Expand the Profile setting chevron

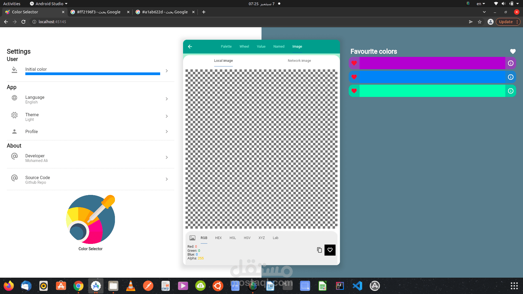pyautogui.click(x=167, y=132)
